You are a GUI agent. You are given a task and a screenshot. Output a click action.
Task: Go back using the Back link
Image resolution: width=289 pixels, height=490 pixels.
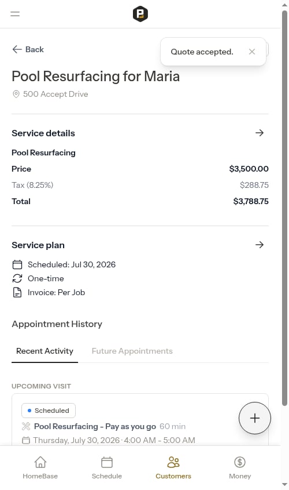(x=28, y=49)
